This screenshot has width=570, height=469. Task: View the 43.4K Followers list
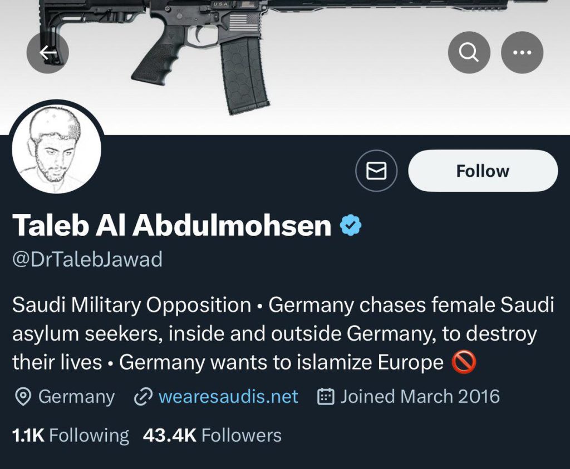tap(212, 435)
